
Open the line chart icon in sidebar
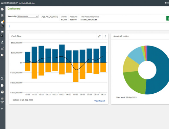pyautogui.click(x=2, y=49)
